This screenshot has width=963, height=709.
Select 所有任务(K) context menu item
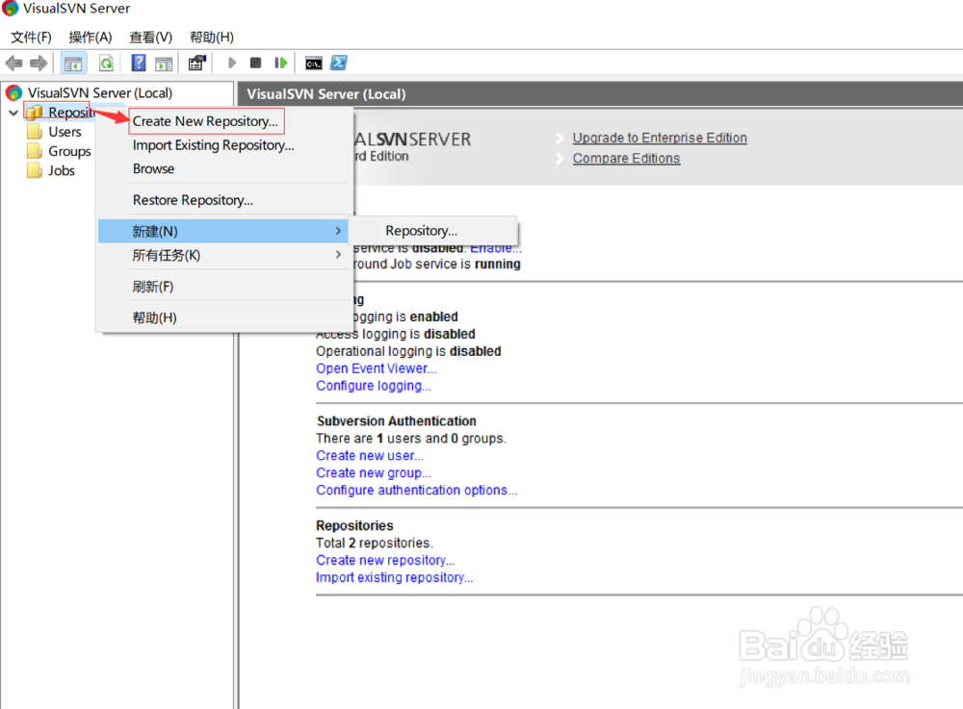click(x=223, y=255)
